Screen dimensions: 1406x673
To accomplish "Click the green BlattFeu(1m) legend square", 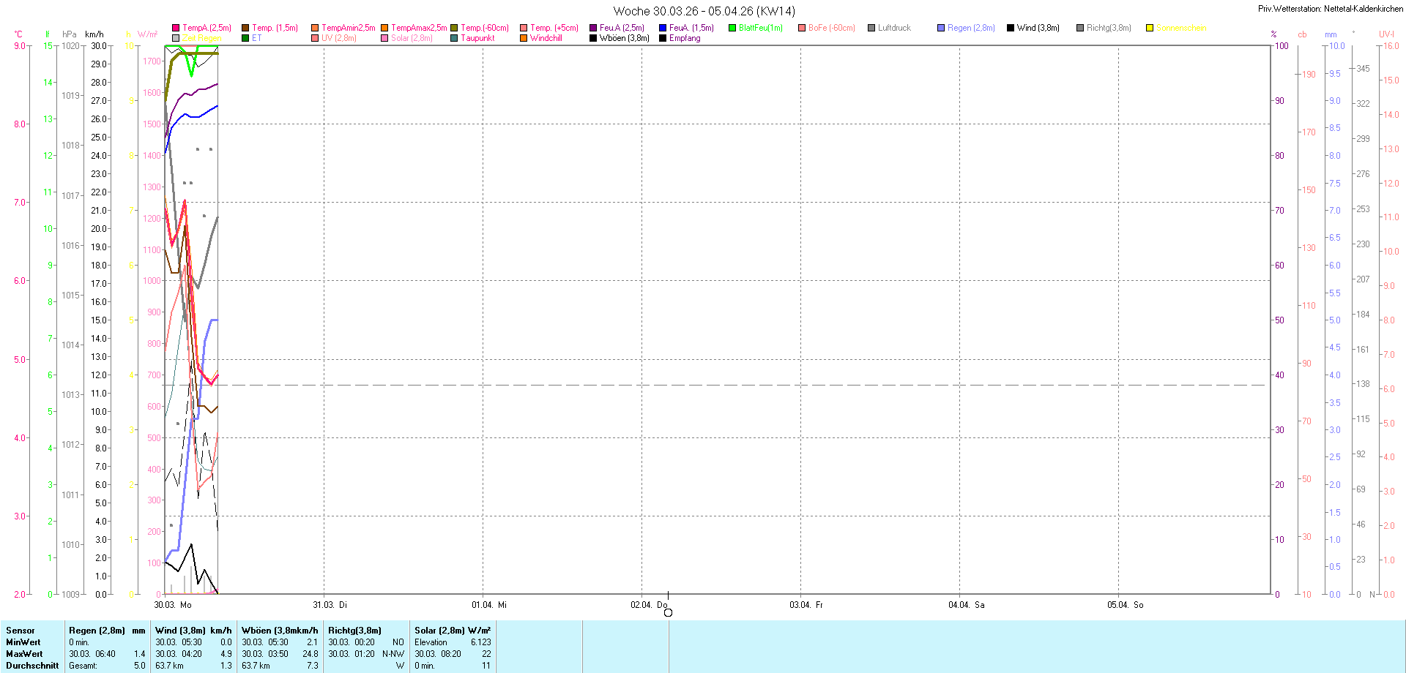I will tap(732, 29).
